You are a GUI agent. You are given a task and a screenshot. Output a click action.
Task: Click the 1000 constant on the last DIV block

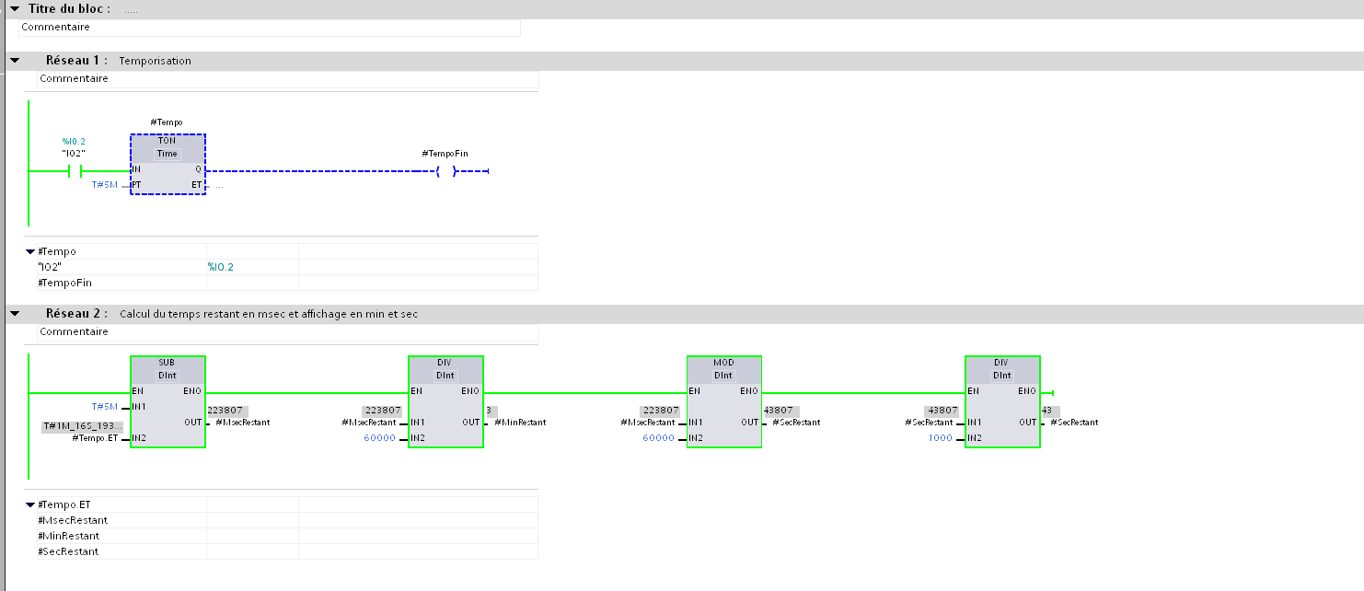click(x=941, y=438)
